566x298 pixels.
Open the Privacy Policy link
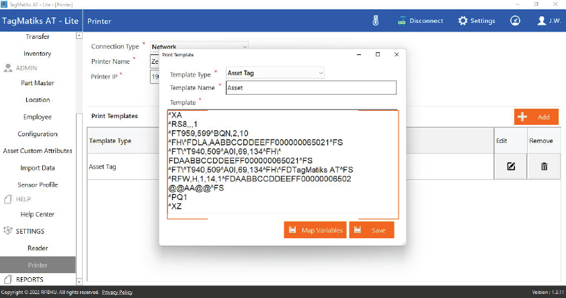click(117, 293)
